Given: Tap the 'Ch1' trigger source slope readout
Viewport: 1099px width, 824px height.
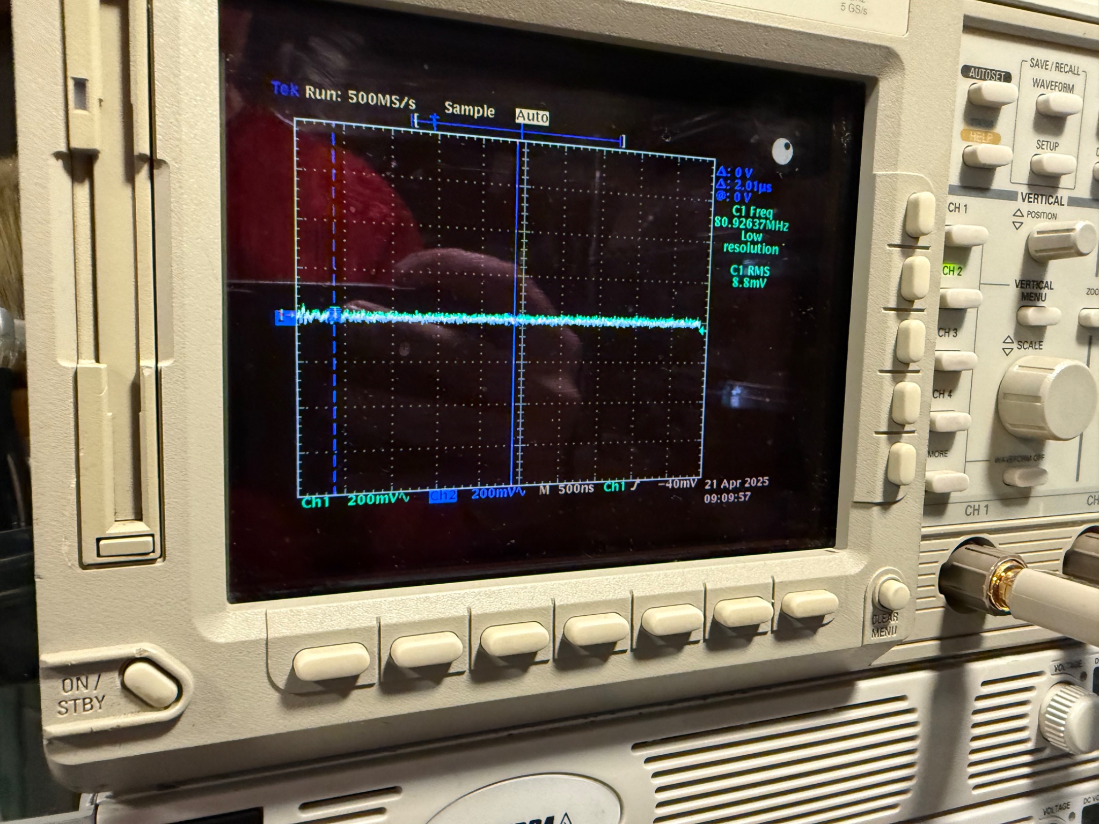Looking at the screenshot, I should click(621, 487).
